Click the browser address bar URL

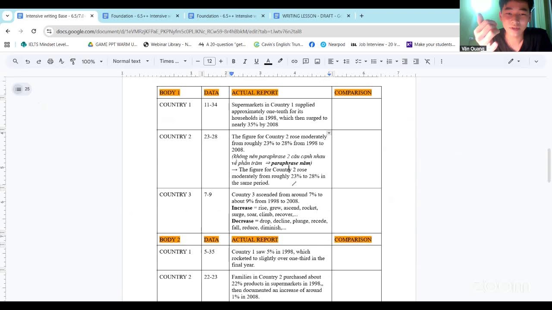(179, 31)
